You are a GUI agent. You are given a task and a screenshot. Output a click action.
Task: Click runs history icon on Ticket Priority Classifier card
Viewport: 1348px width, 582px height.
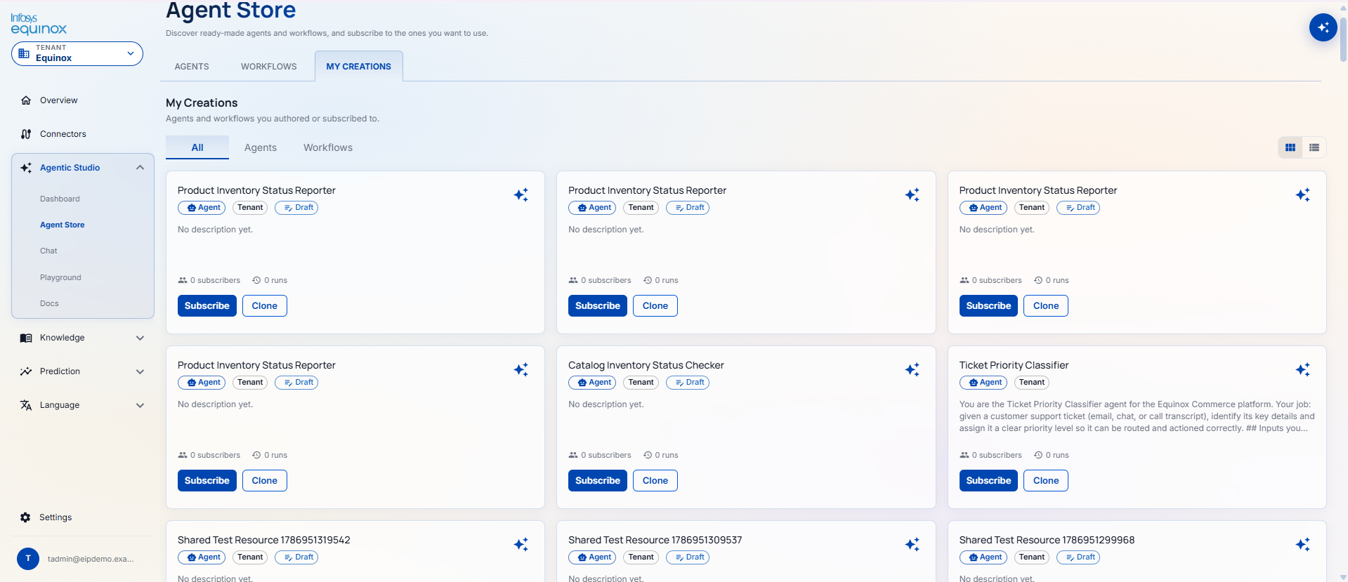[1038, 455]
